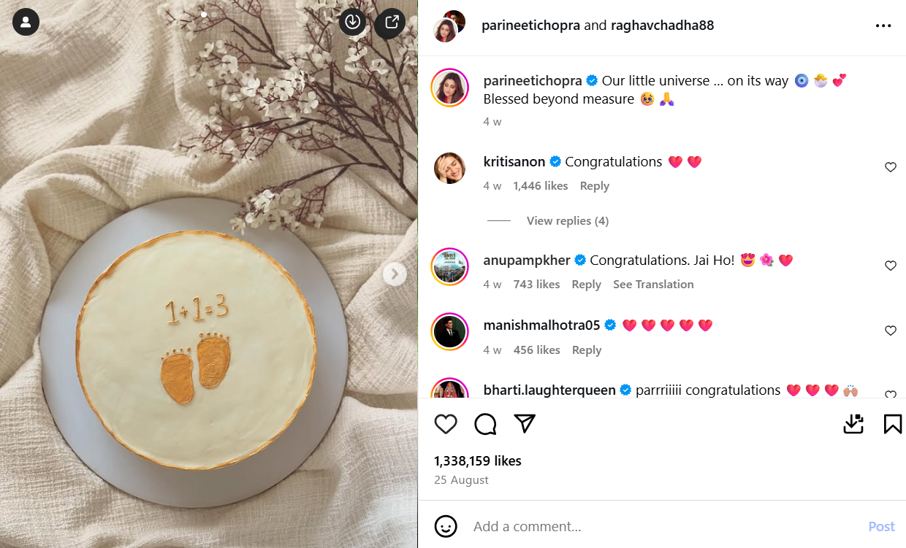
Task: Open the post in new window icon
Action: click(x=391, y=22)
